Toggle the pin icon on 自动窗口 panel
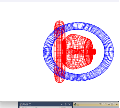This screenshot has width=120, height=108. click(x=66, y=104)
